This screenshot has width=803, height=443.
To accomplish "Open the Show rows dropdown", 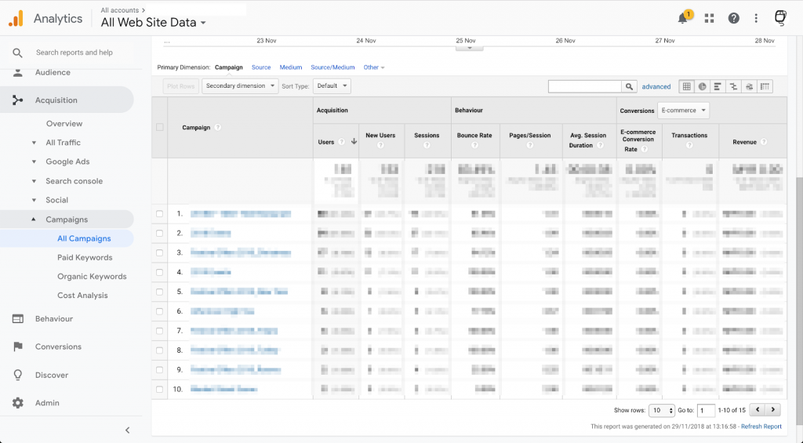I will coord(662,410).
